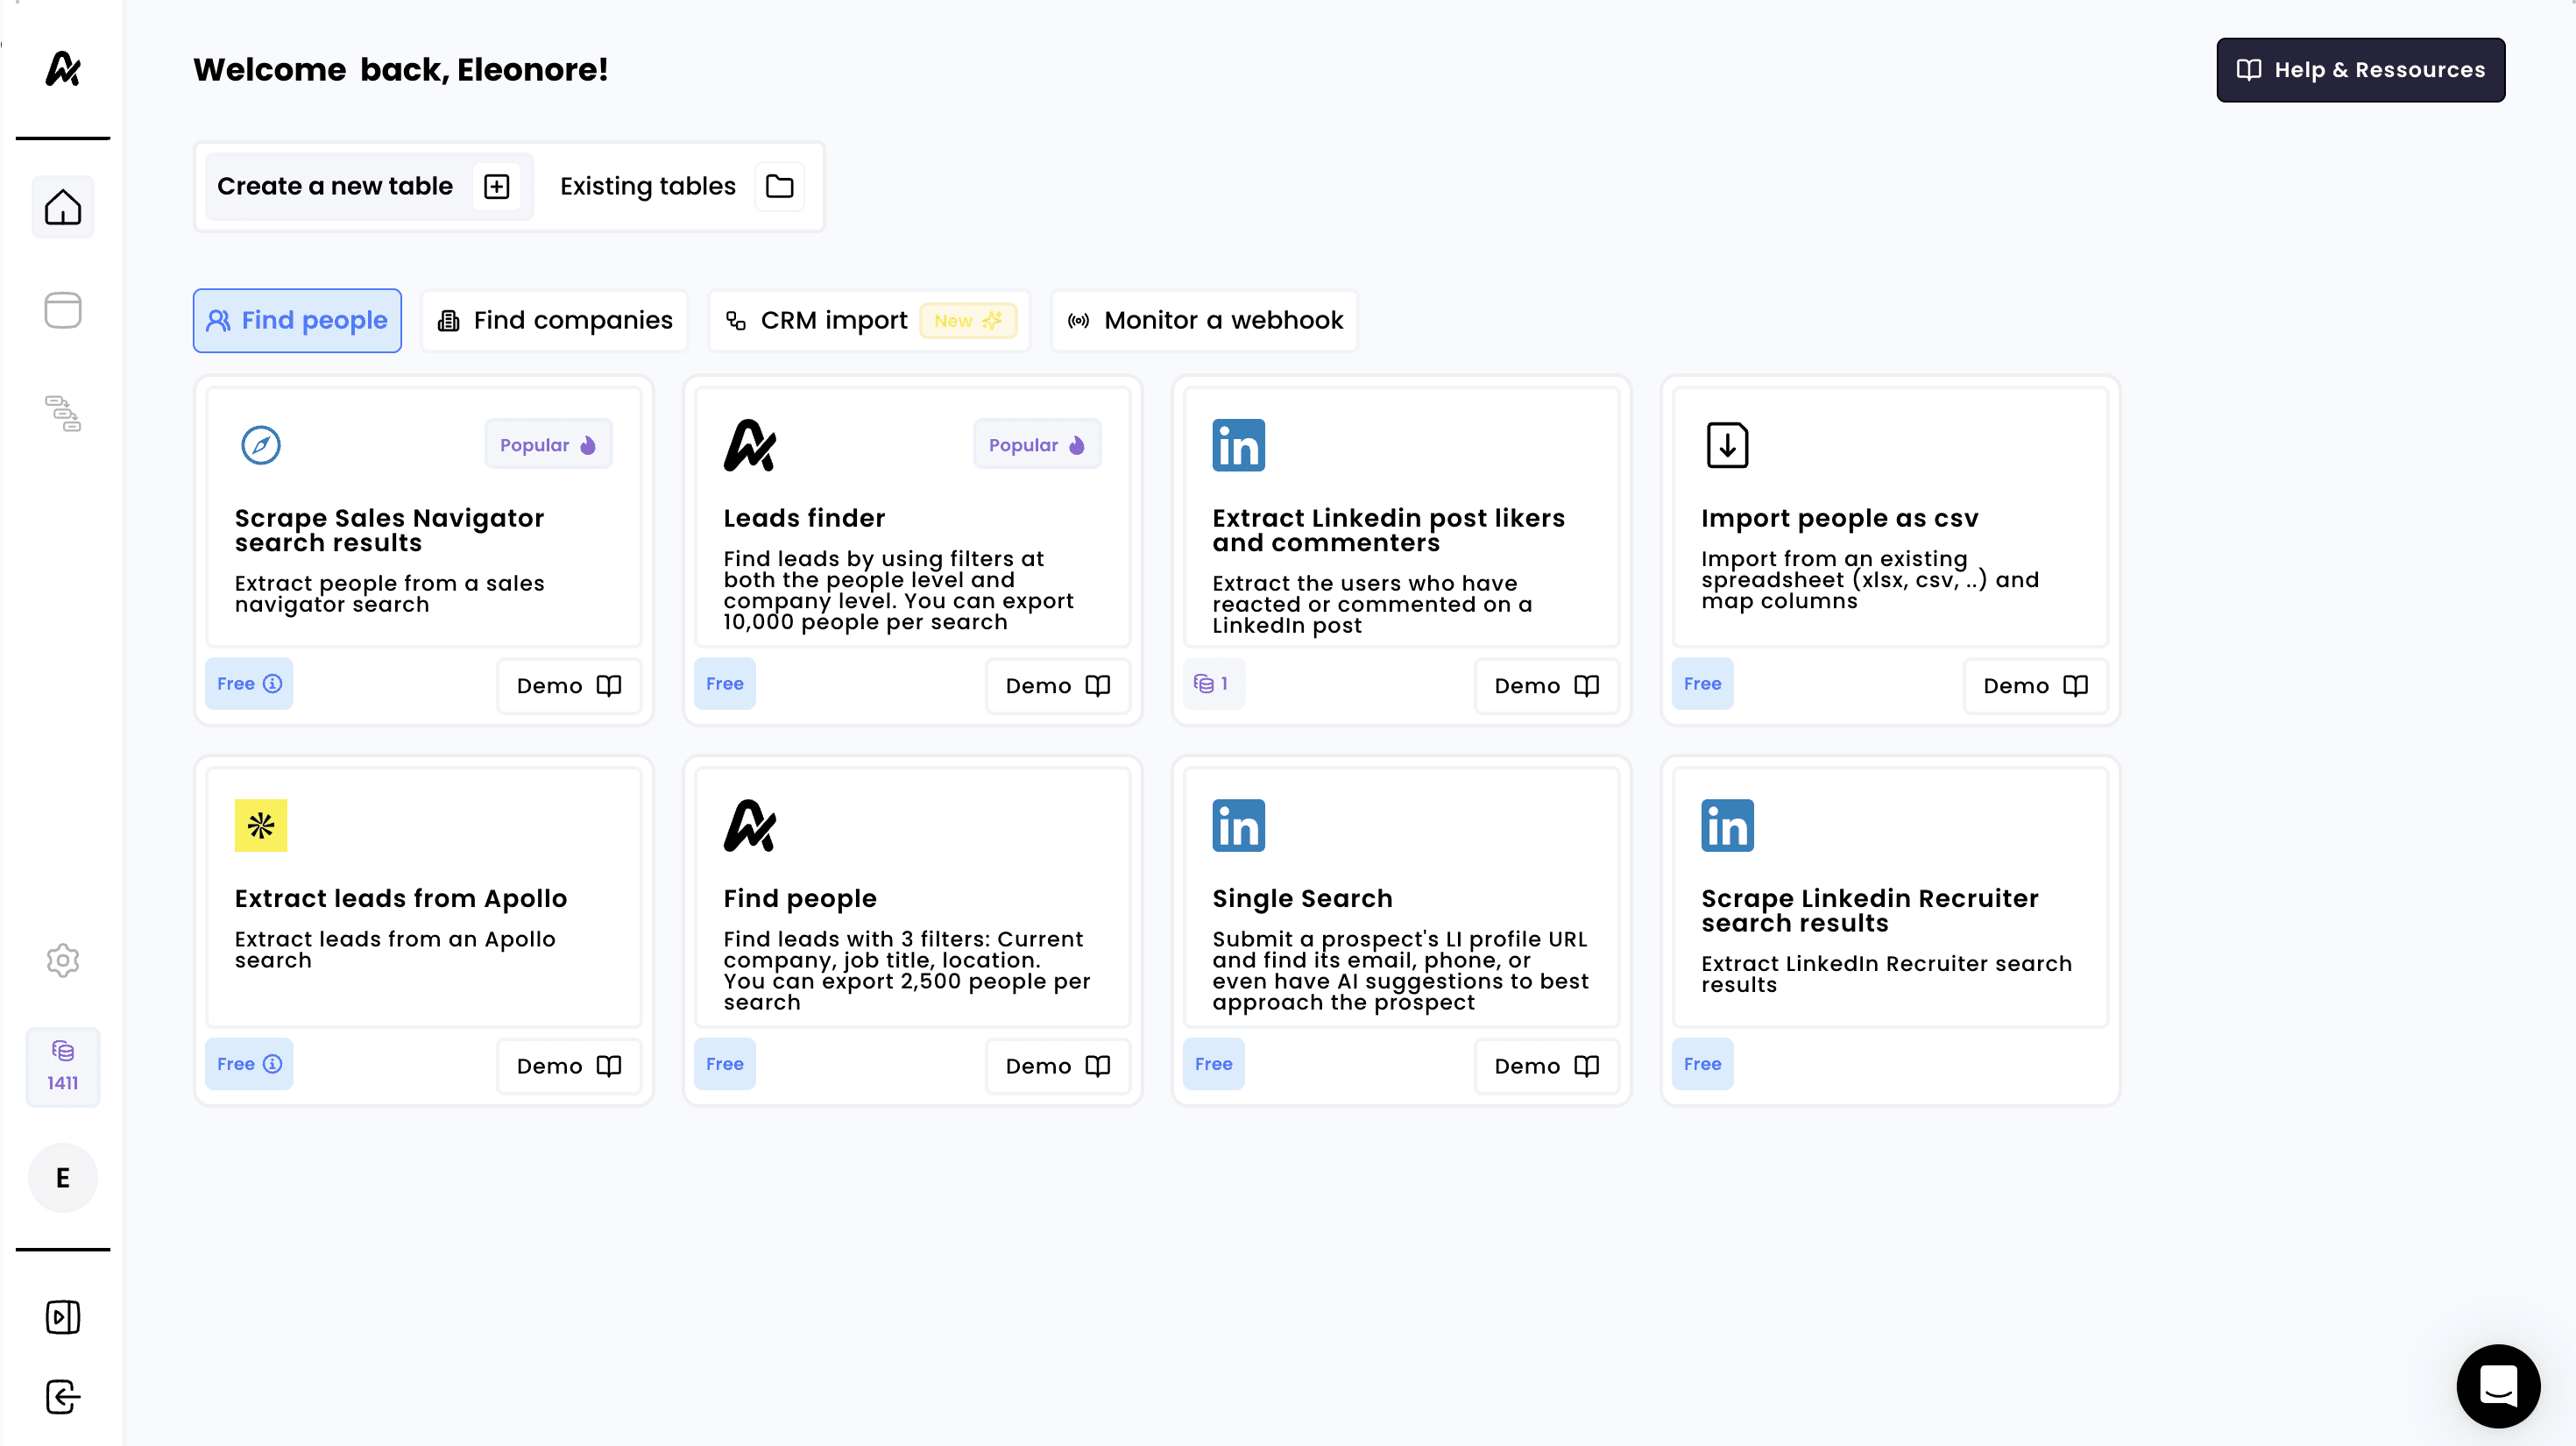
Task: Open the CRM import tab
Action: pyautogui.click(x=868, y=320)
